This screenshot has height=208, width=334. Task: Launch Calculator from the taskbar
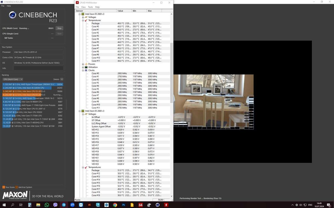tap(30, 205)
